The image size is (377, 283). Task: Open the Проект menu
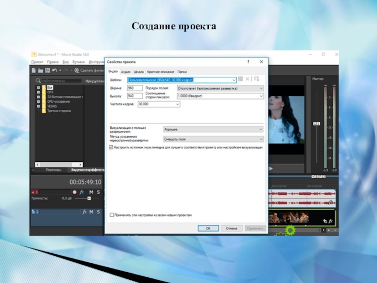pyautogui.click(x=37, y=62)
